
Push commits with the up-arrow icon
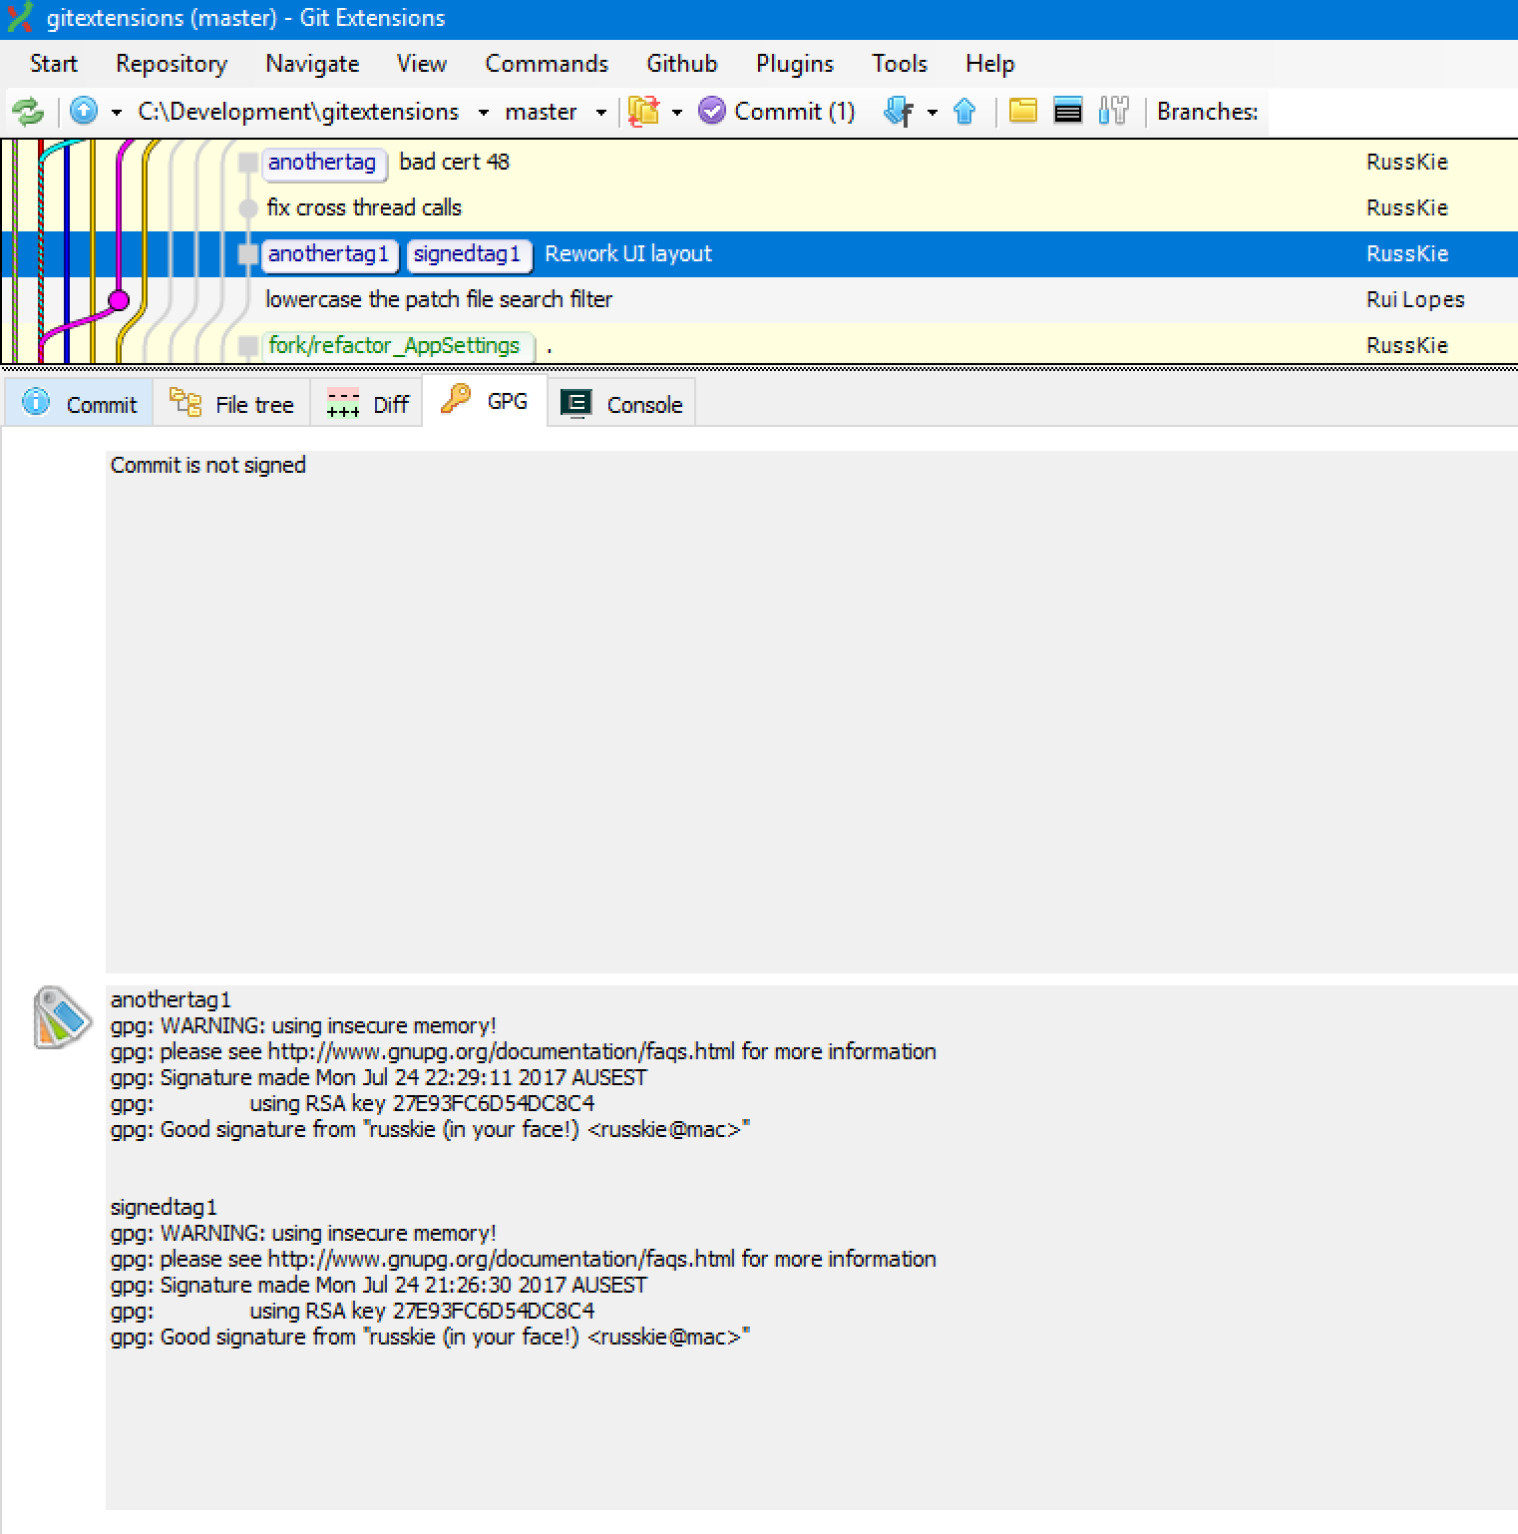coord(964,111)
